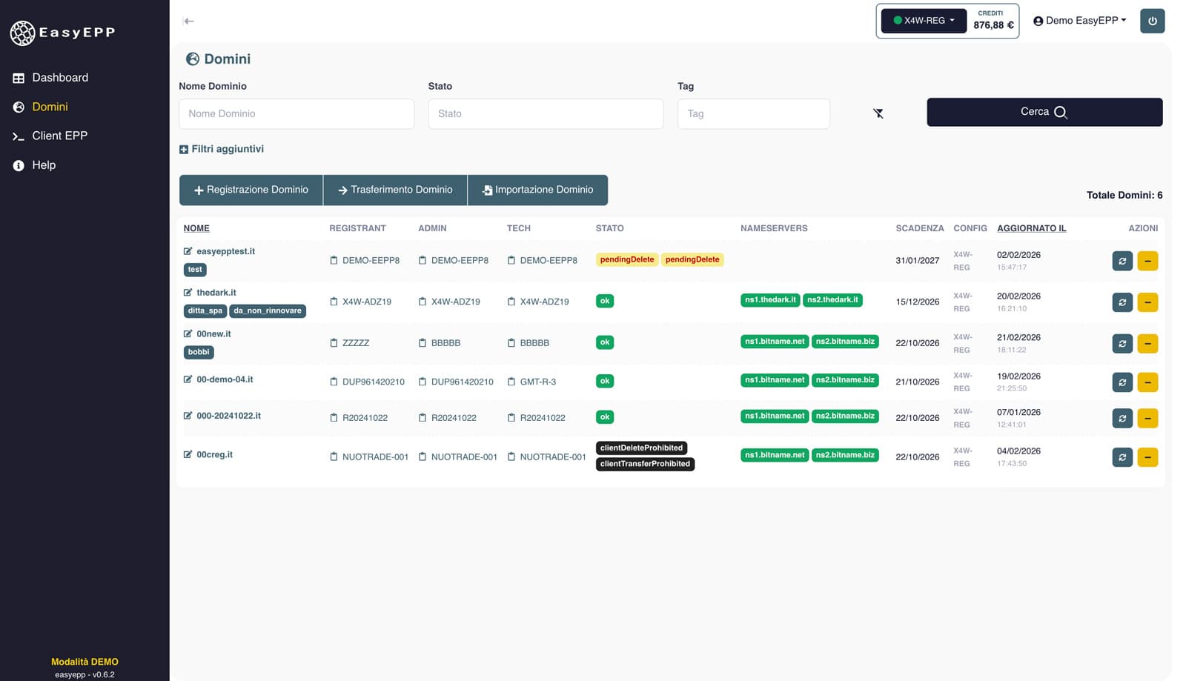Image resolution: width=1186 pixels, height=681 pixels.
Task: Click the power logout icon
Action: coord(1152,21)
